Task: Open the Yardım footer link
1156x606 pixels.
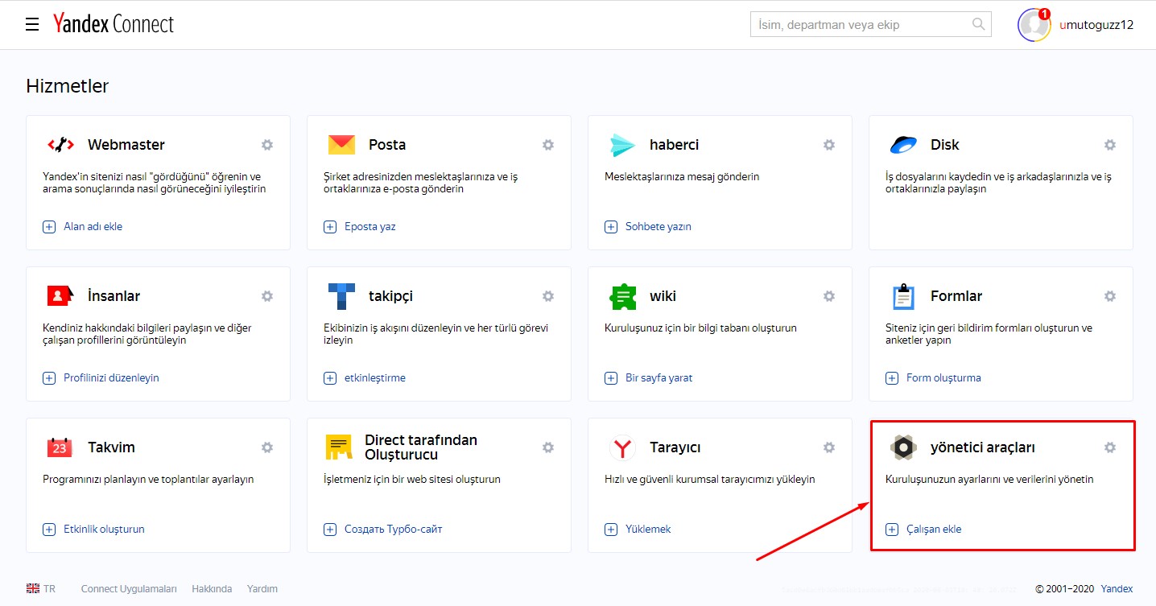Action: [x=262, y=589]
